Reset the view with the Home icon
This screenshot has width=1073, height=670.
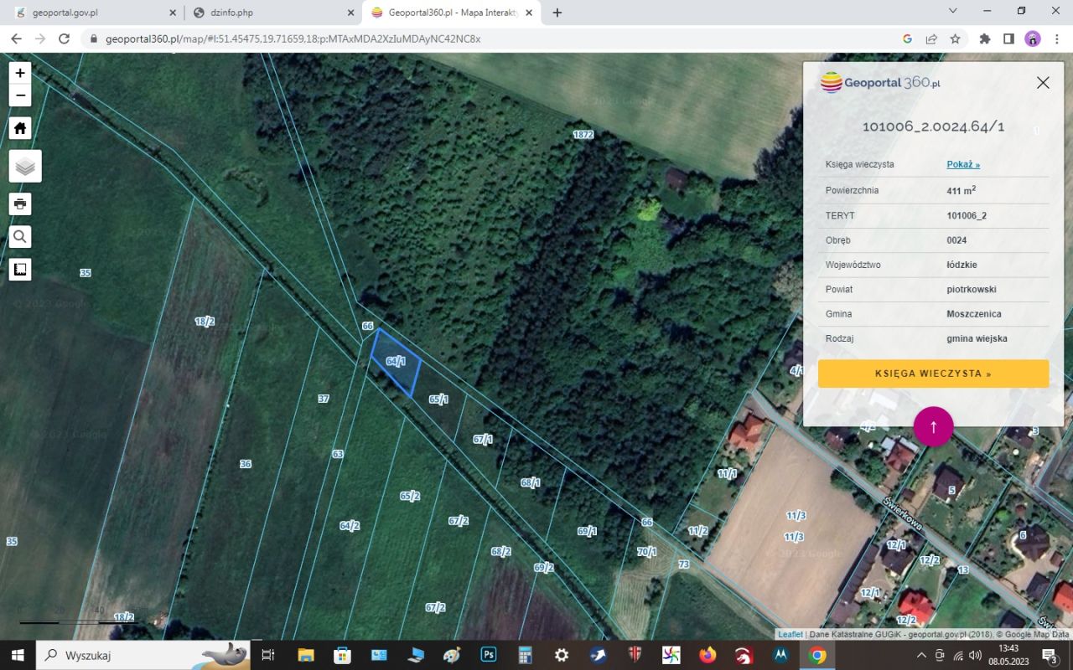(x=19, y=127)
